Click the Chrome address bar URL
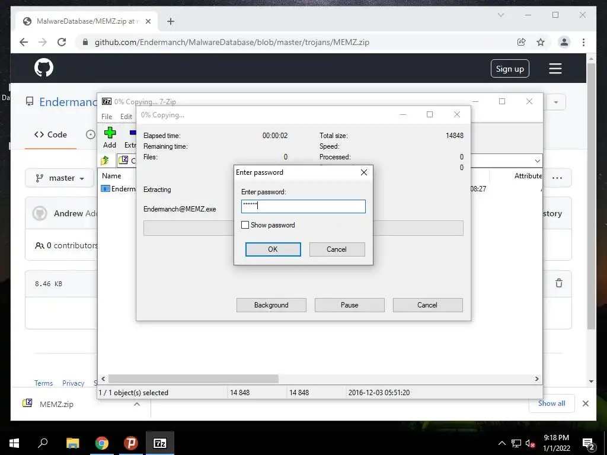 (232, 42)
